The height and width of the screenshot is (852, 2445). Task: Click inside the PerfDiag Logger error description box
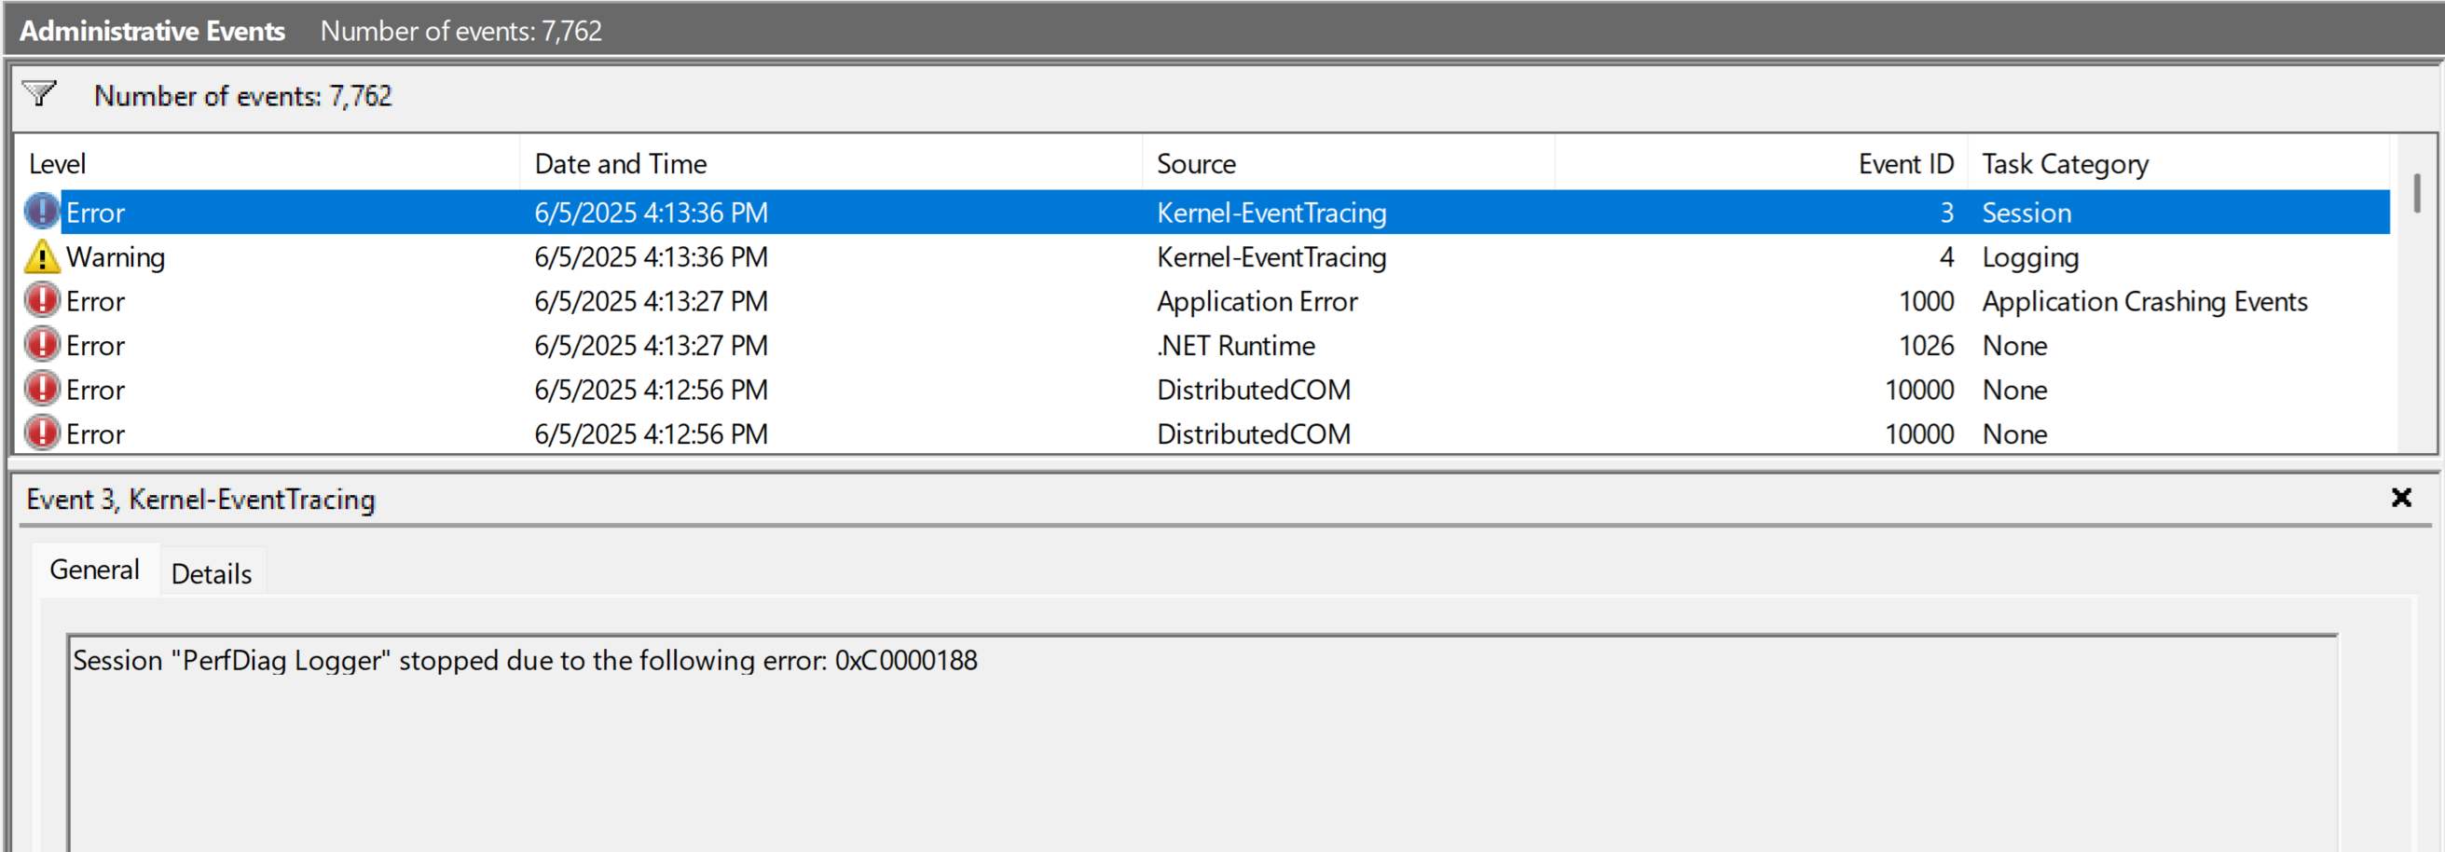coord(1200,740)
